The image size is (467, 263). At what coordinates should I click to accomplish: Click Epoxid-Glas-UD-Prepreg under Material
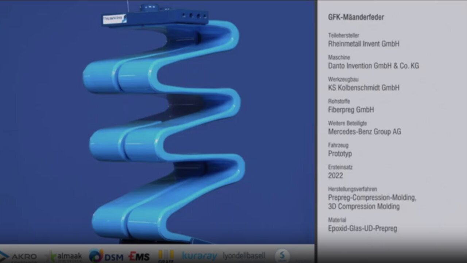[x=362, y=229]
